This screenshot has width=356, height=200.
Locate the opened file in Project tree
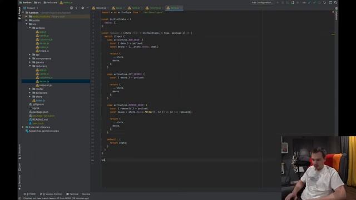pyautogui.click(x=71, y=8)
